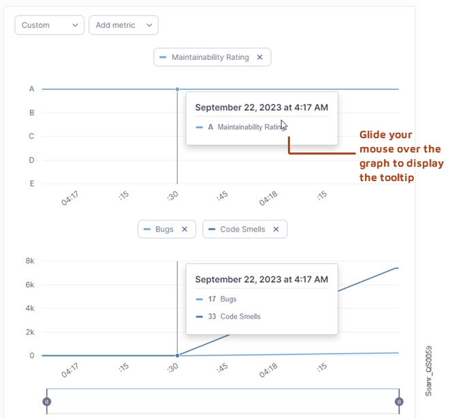Viewport: 452px width, 418px height.
Task: Remove the Bugs metric chip
Action: click(184, 229)
